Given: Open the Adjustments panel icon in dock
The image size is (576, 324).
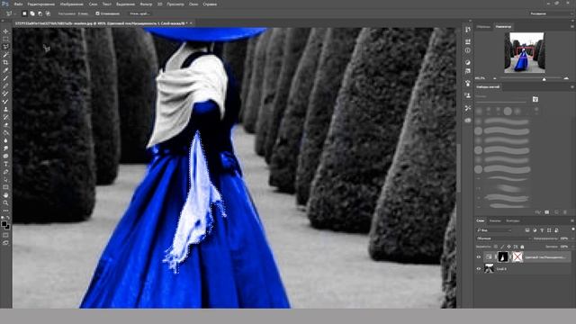Looking at the screenshot, I should (x=468, y=62).
